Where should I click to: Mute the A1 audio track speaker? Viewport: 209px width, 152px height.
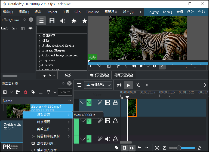107,139
